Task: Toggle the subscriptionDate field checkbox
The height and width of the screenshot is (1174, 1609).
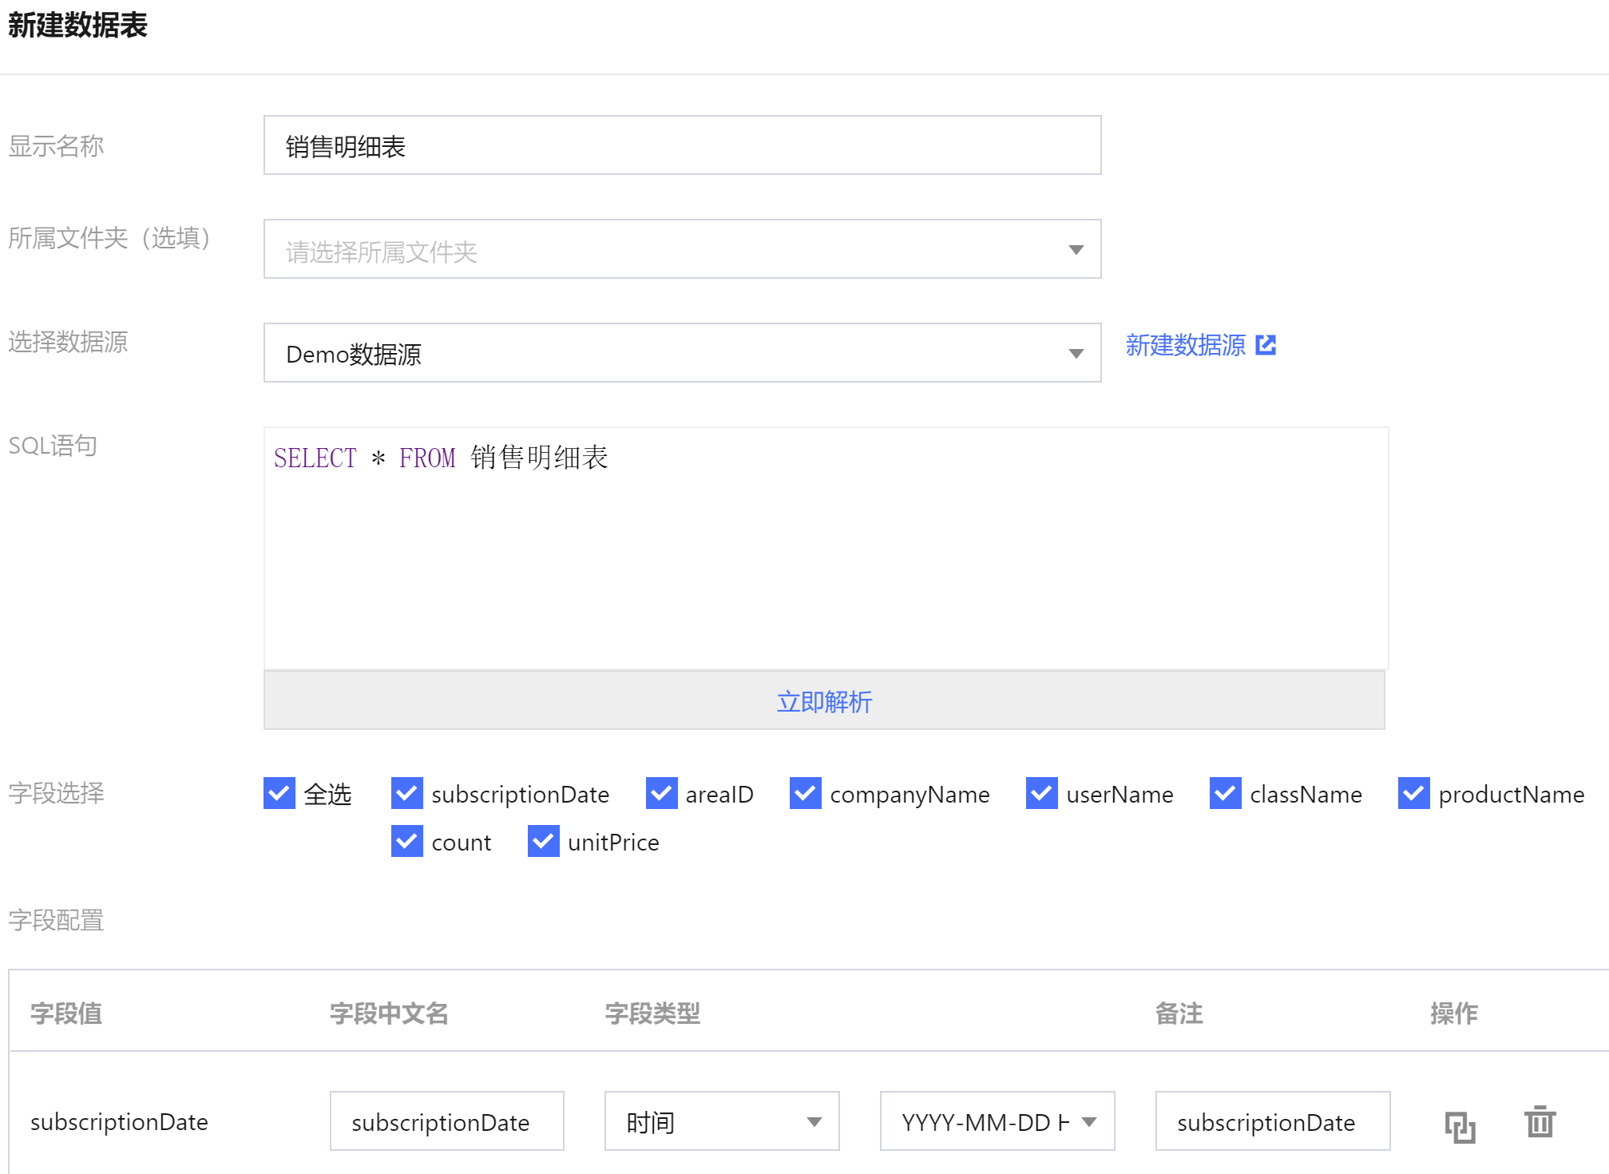Action: click(407, 794)
